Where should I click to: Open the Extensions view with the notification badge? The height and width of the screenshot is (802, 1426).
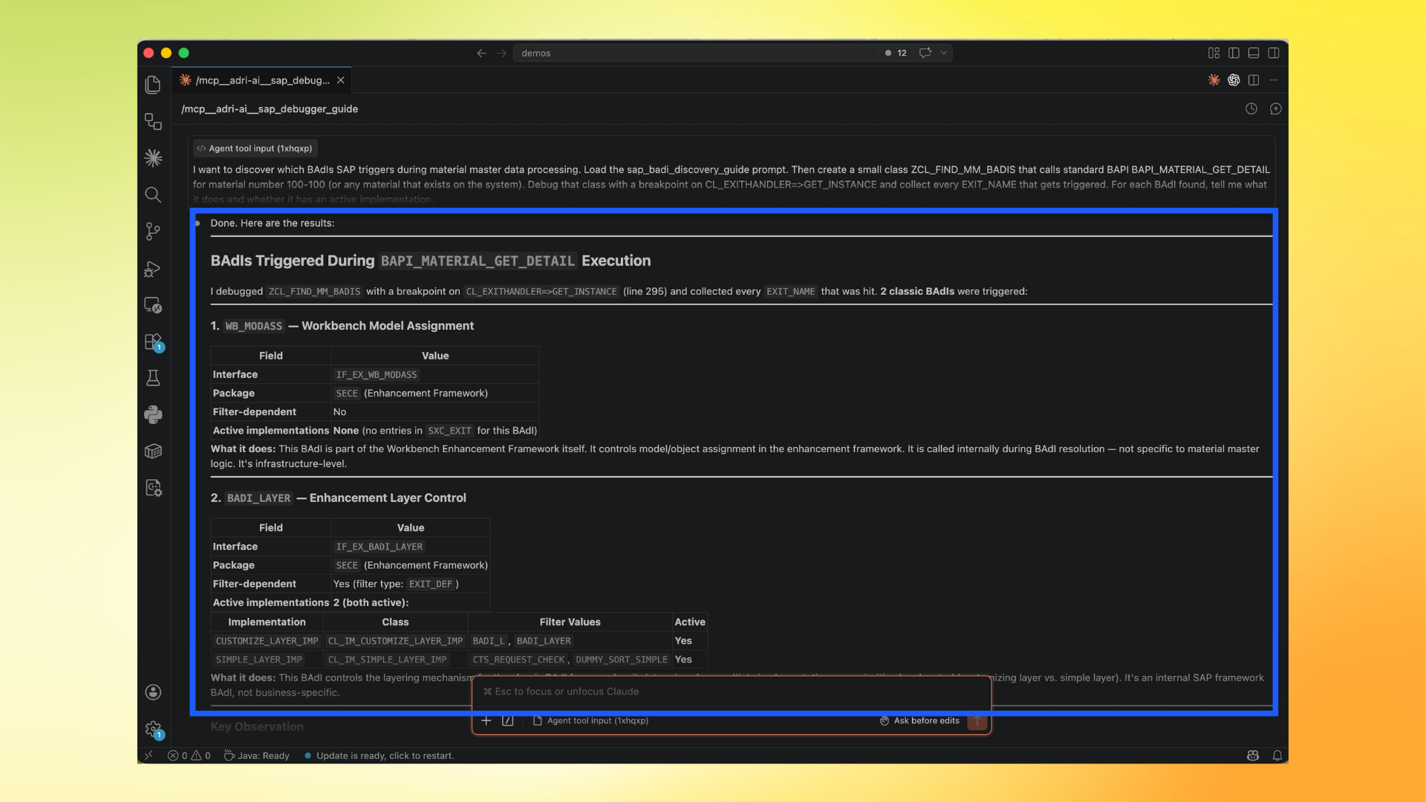click(x=153, y=342)
